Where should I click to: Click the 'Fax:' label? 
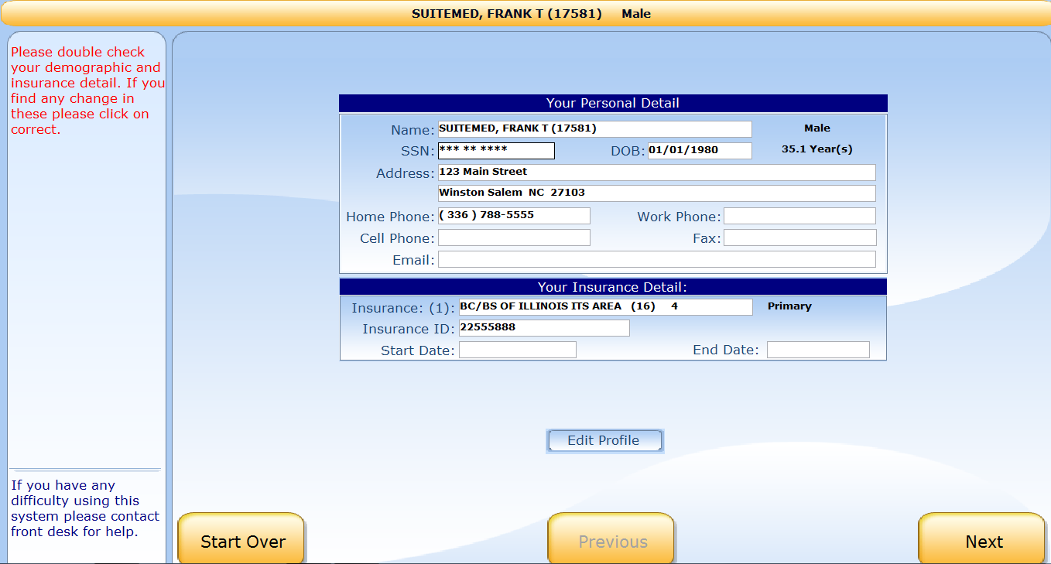point(707,238)
